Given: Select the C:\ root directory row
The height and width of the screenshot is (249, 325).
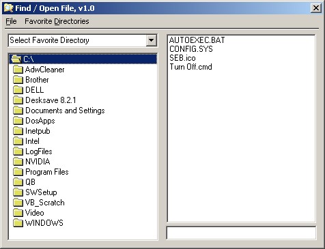Looking at the screenshot, I should click(x=83, y=59).
